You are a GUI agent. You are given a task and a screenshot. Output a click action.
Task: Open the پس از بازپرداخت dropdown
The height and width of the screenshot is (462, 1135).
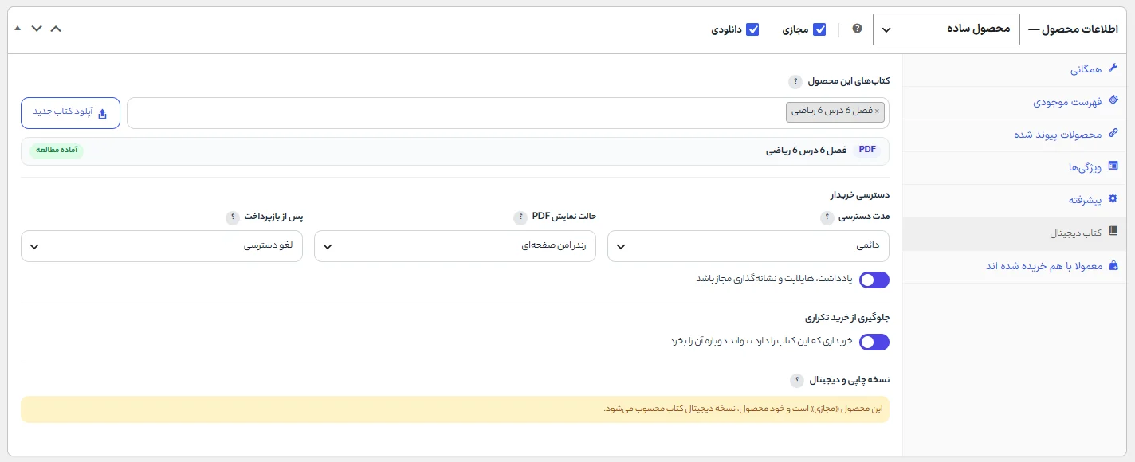[x=162, y=246]
